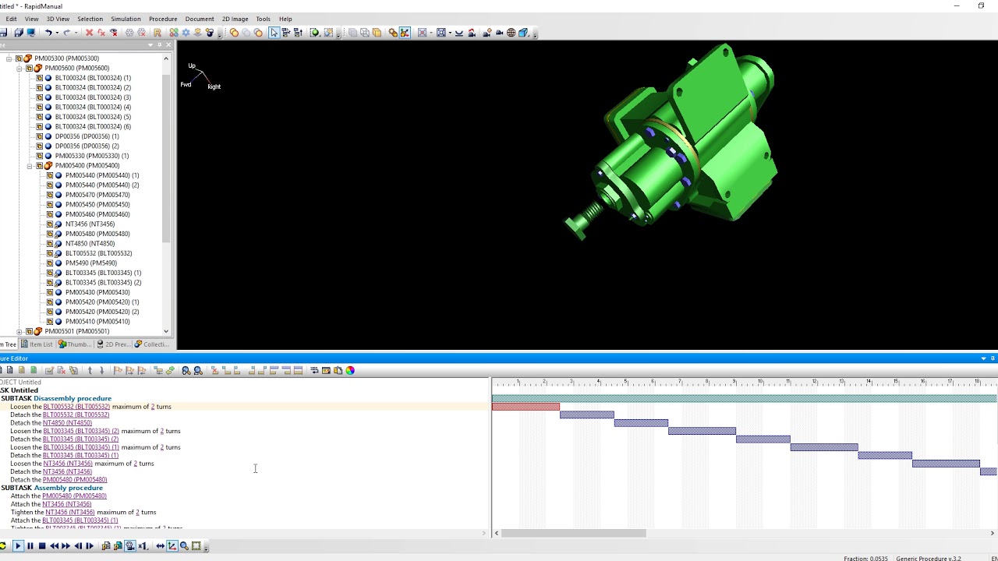The width and height of the screenshot is (998, 561).
Task: Open BLT003345 (2) link in the Loosen step
Action: (81, 431)
